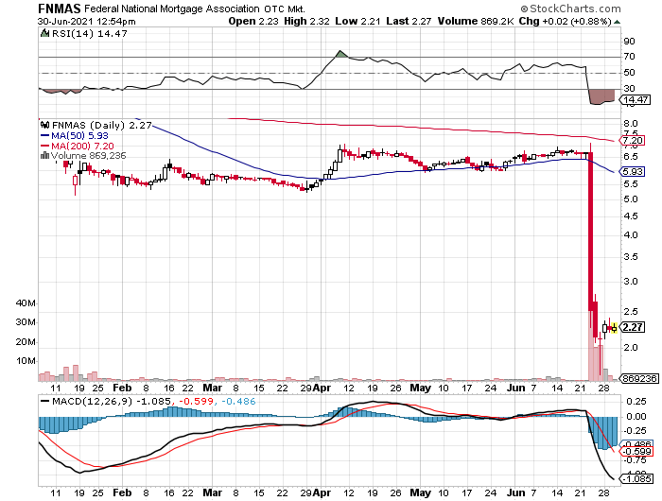Click the 3.0 price axis label

point(631,282)
